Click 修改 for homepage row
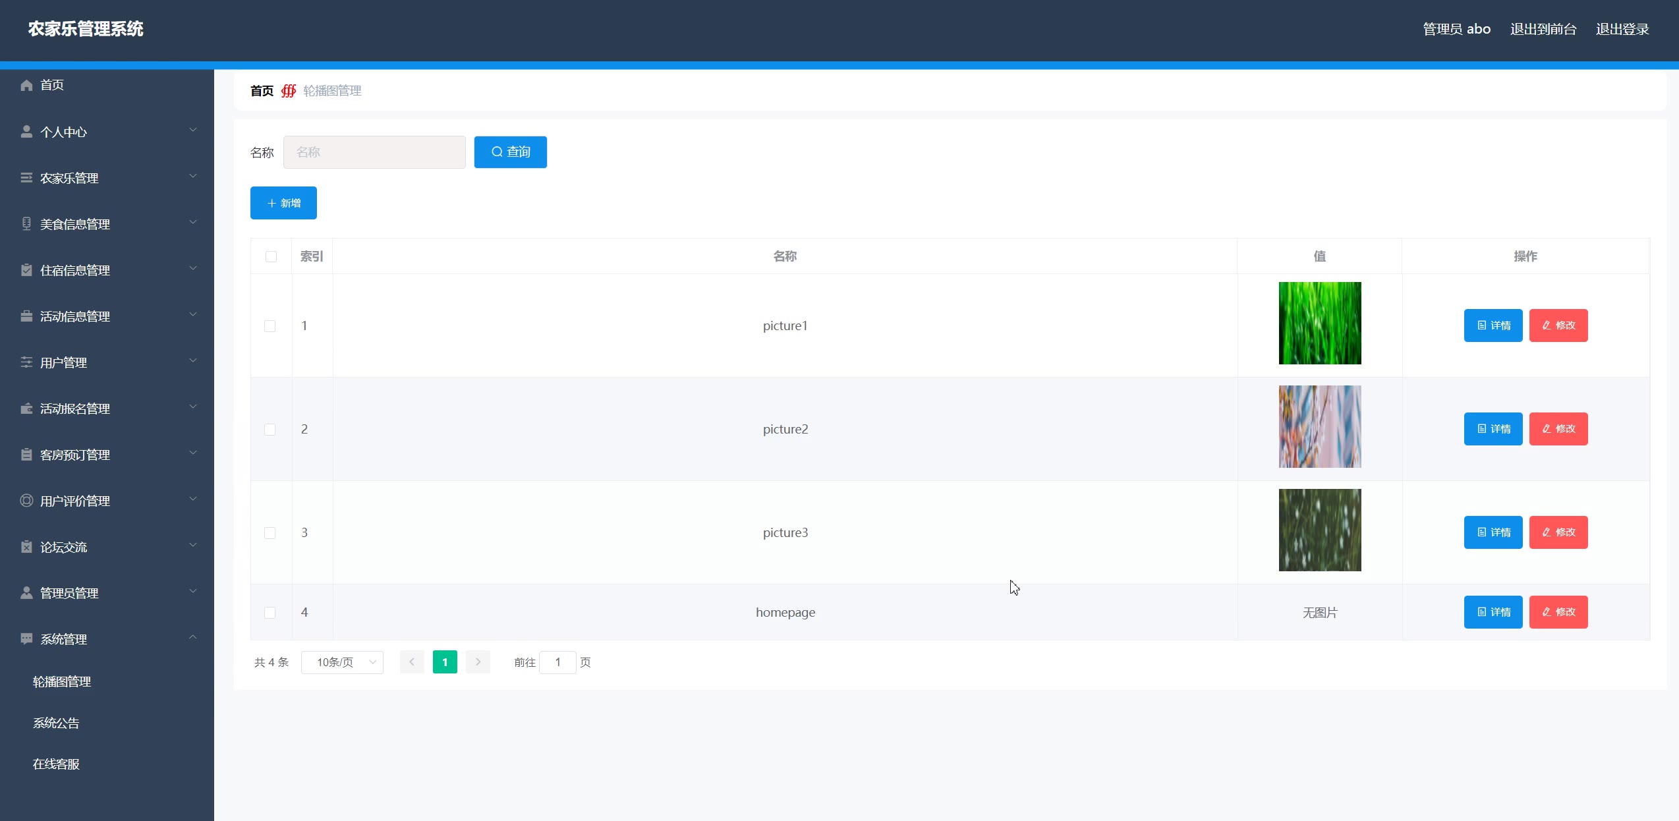This screenshot has width=1679, height=821. click(x=1558, y=612)
